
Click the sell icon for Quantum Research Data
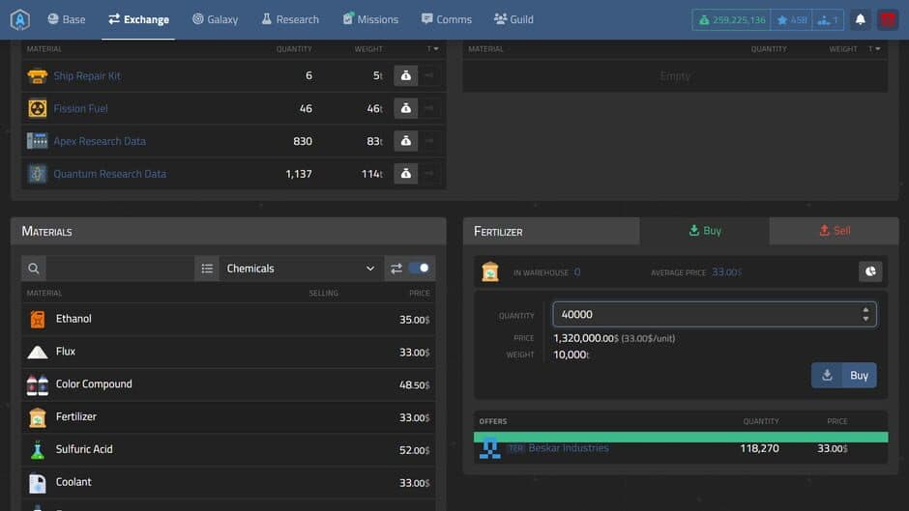coord(406,174)
